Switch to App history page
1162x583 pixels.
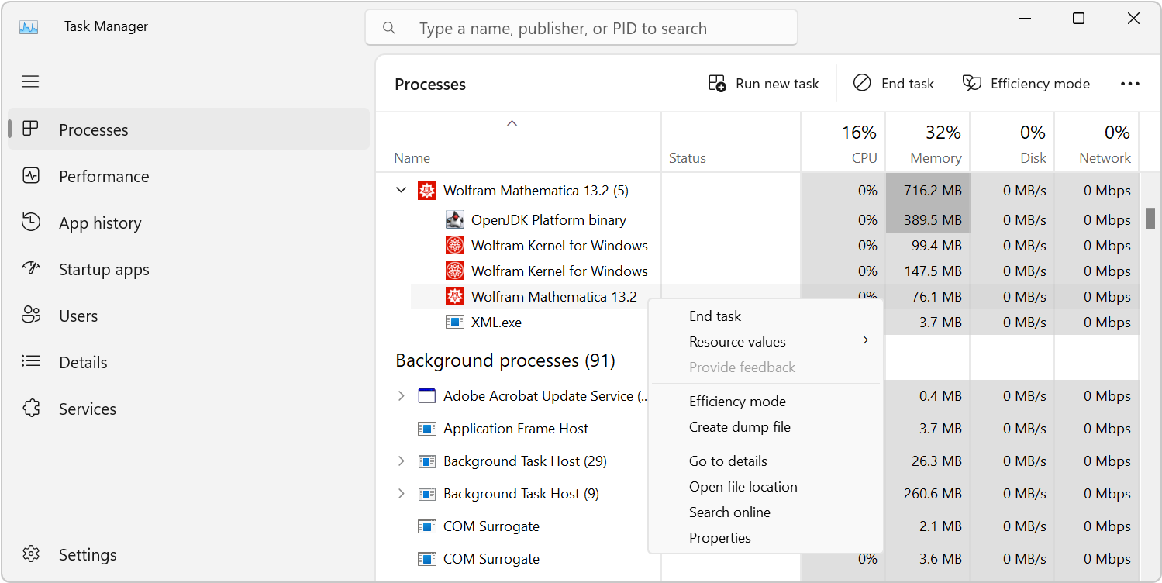(188, 223)
